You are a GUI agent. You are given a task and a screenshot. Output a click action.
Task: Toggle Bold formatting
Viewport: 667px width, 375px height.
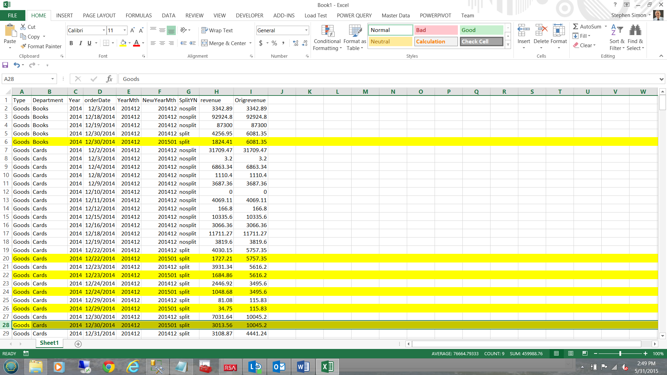(x=71, y=43)
